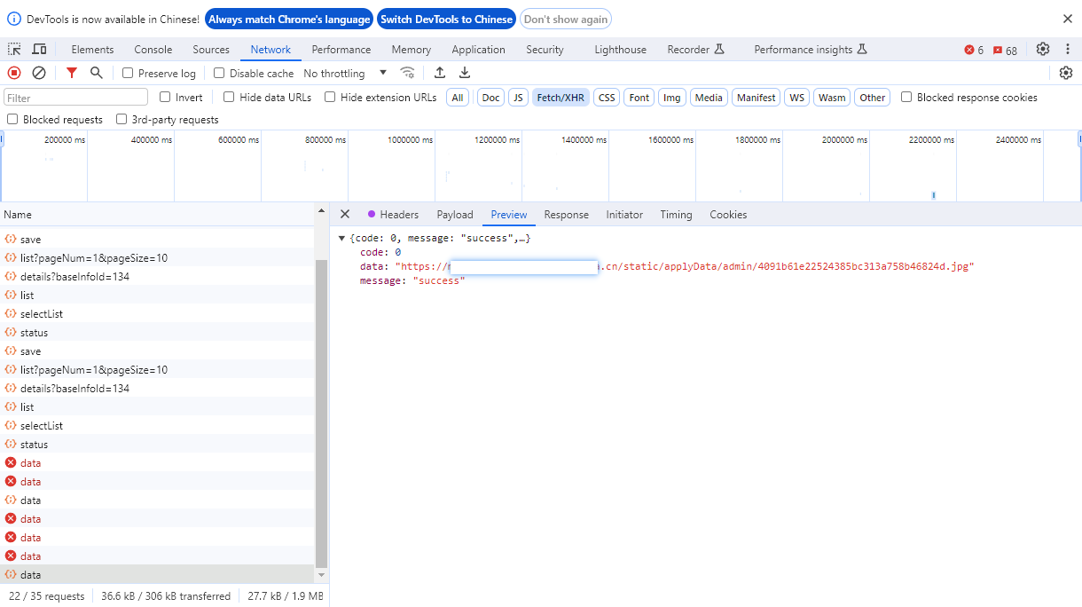The height and width of the screenshot is (607, 1082).
Task: Open Network settings gear in the toolbar
Action: (1066, 73)
